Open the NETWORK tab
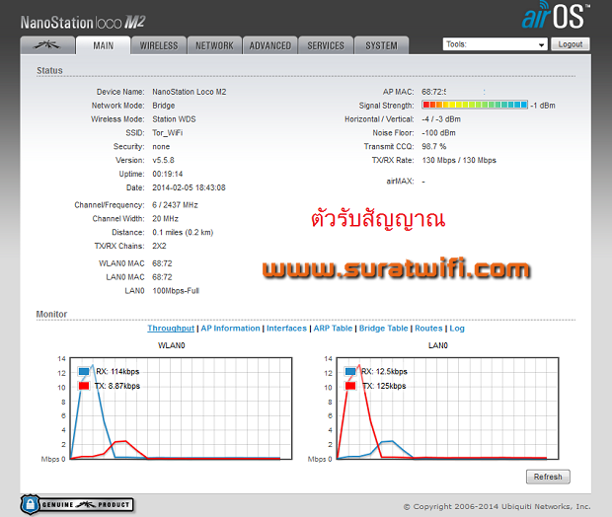 tap(214, 45)
